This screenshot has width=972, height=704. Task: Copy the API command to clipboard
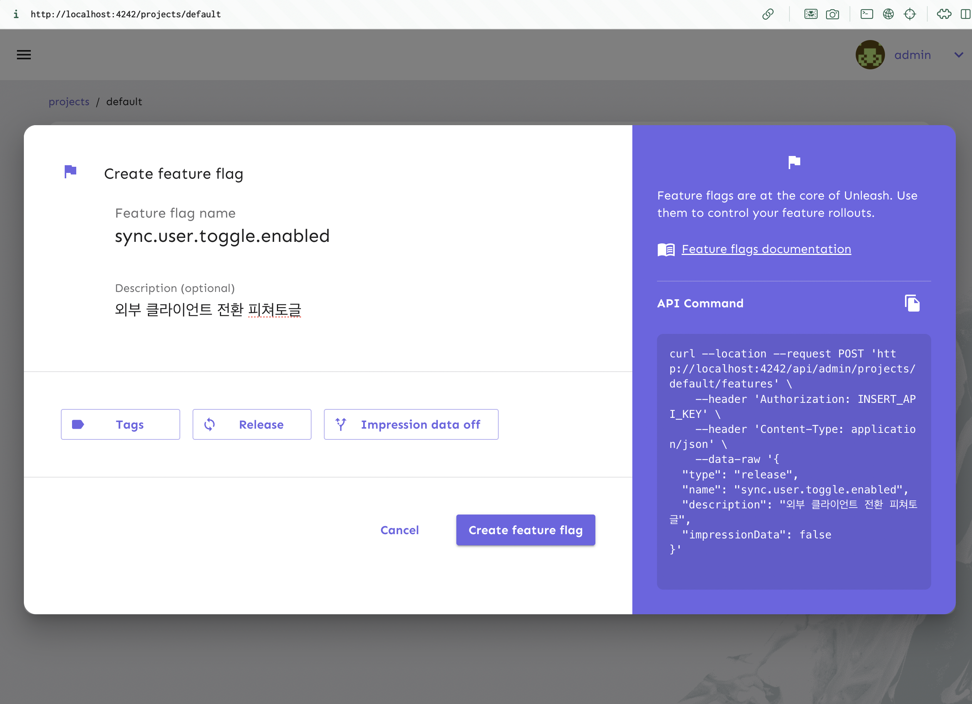(912, 303)
